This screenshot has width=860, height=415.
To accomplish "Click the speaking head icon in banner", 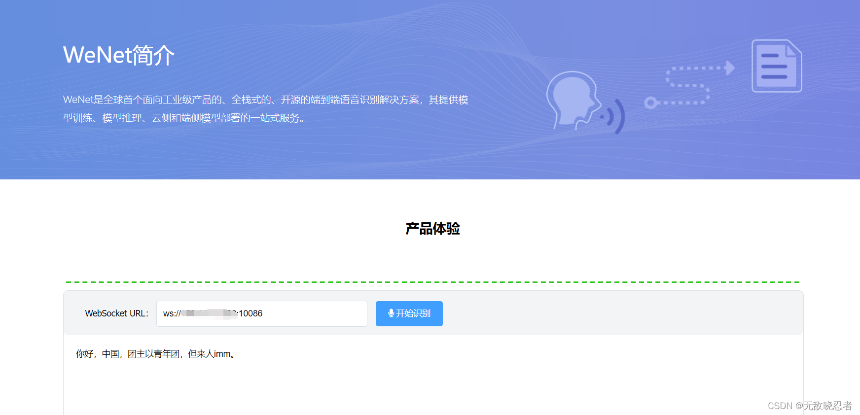I will pos(585,103).
